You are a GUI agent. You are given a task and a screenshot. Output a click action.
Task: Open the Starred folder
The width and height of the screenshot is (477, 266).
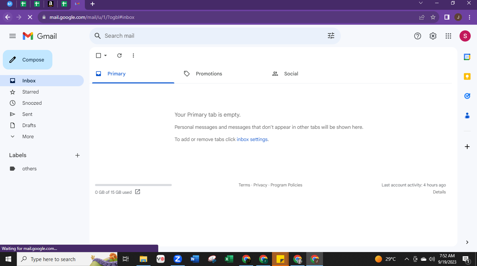pos(42,92)
